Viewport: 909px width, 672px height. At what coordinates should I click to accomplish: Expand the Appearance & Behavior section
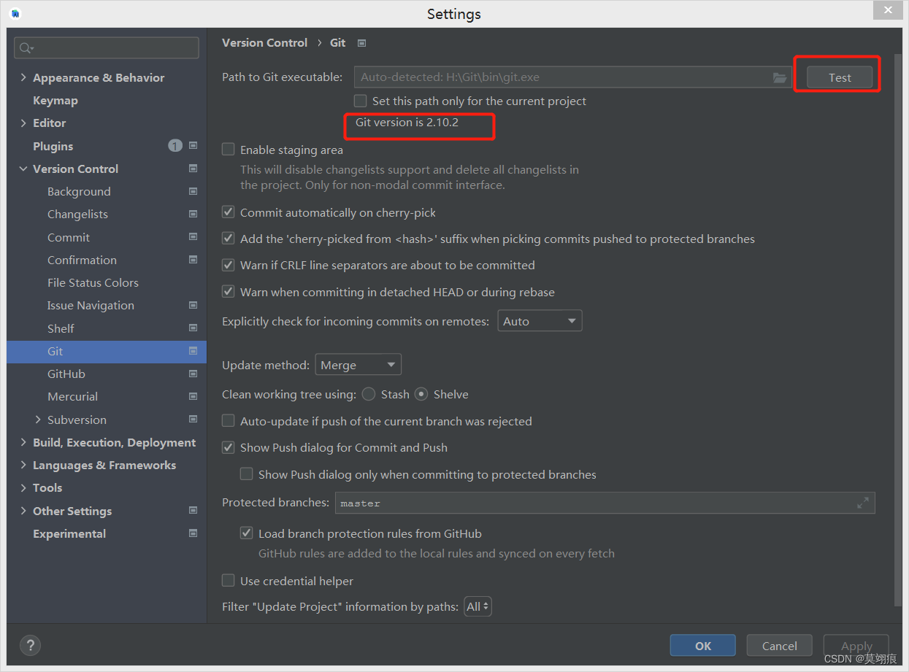(23, 77)
